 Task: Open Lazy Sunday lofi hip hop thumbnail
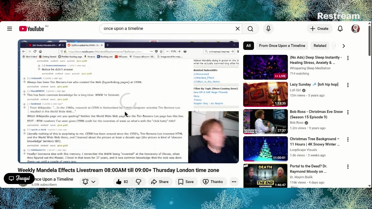pyautogui.click(x=265, y=94)
